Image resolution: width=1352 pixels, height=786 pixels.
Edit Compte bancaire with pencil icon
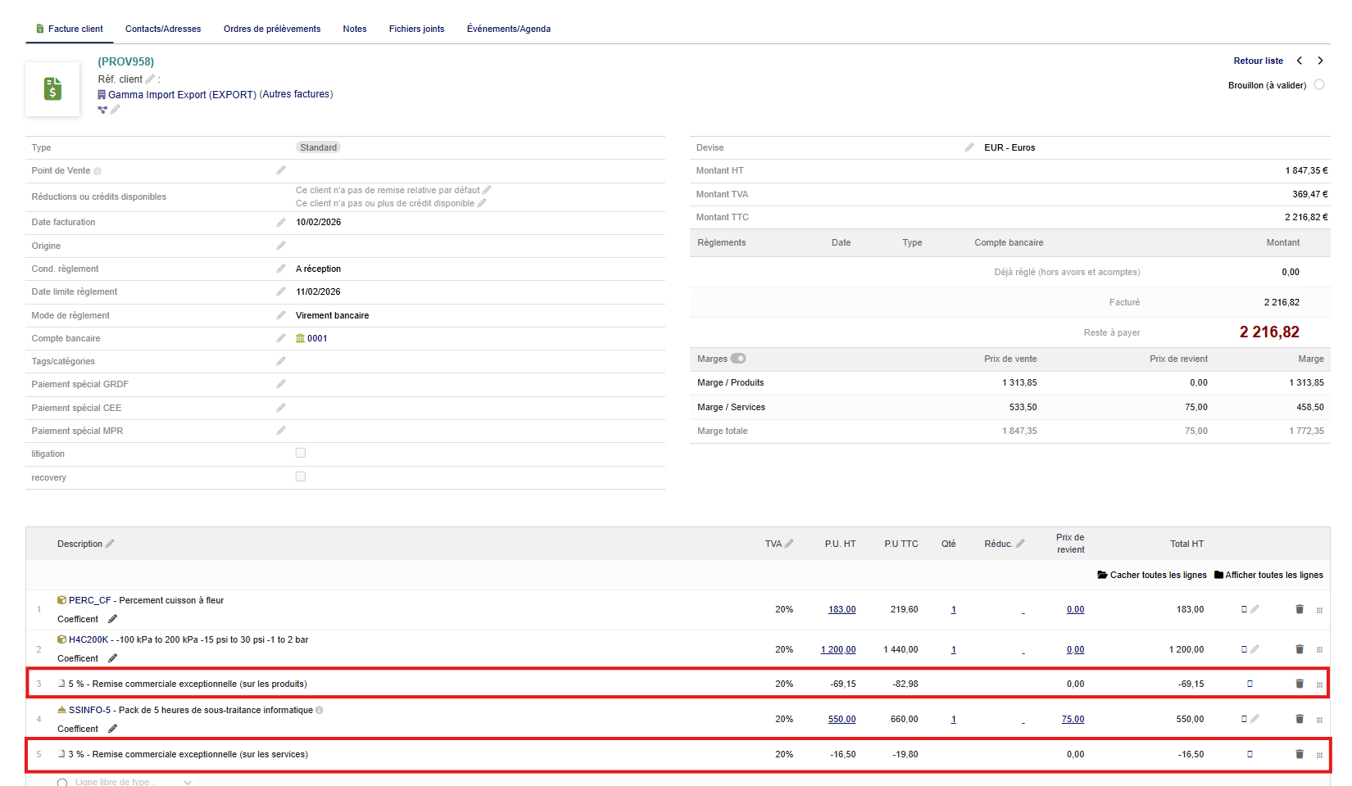(281, 338)
